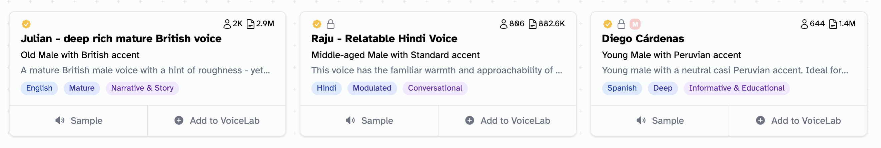Click the user count icon on Julian's card

(227, 24)
